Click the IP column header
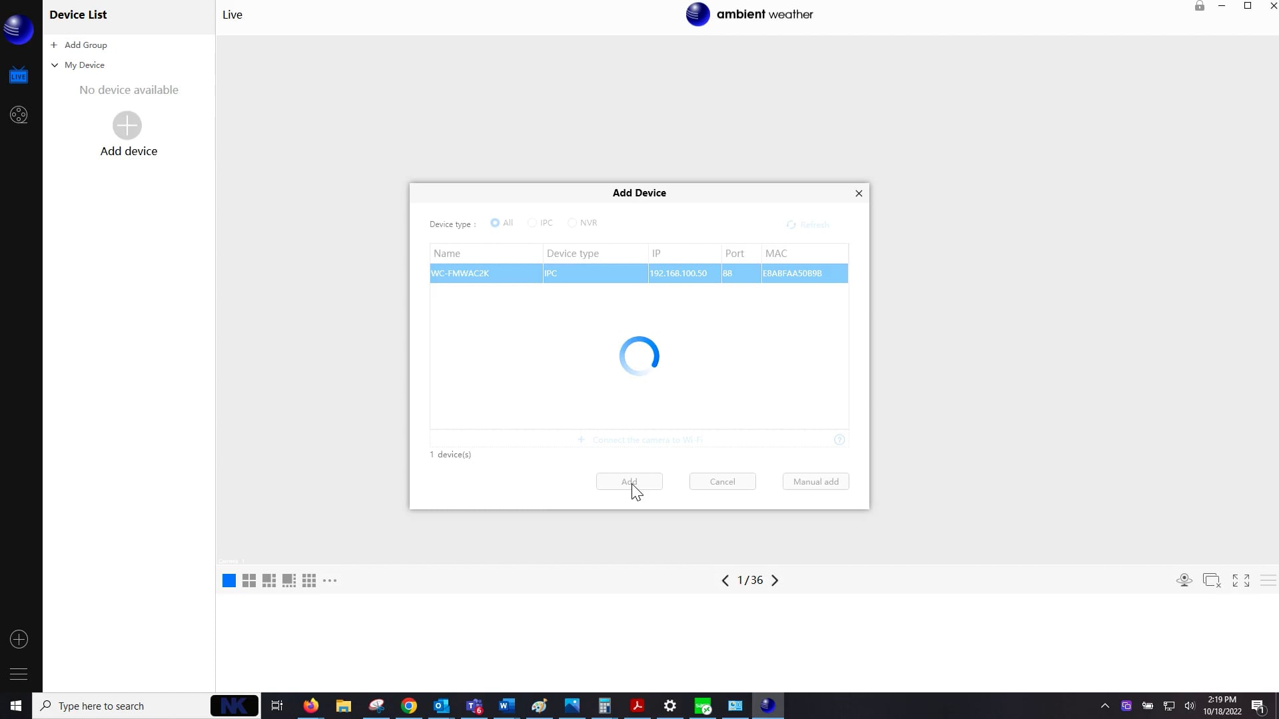The image size is (1279, 719). point(685,254)
